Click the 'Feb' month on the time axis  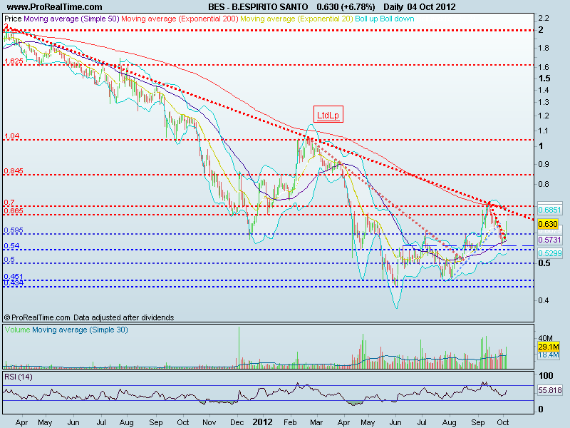(290, 422)
